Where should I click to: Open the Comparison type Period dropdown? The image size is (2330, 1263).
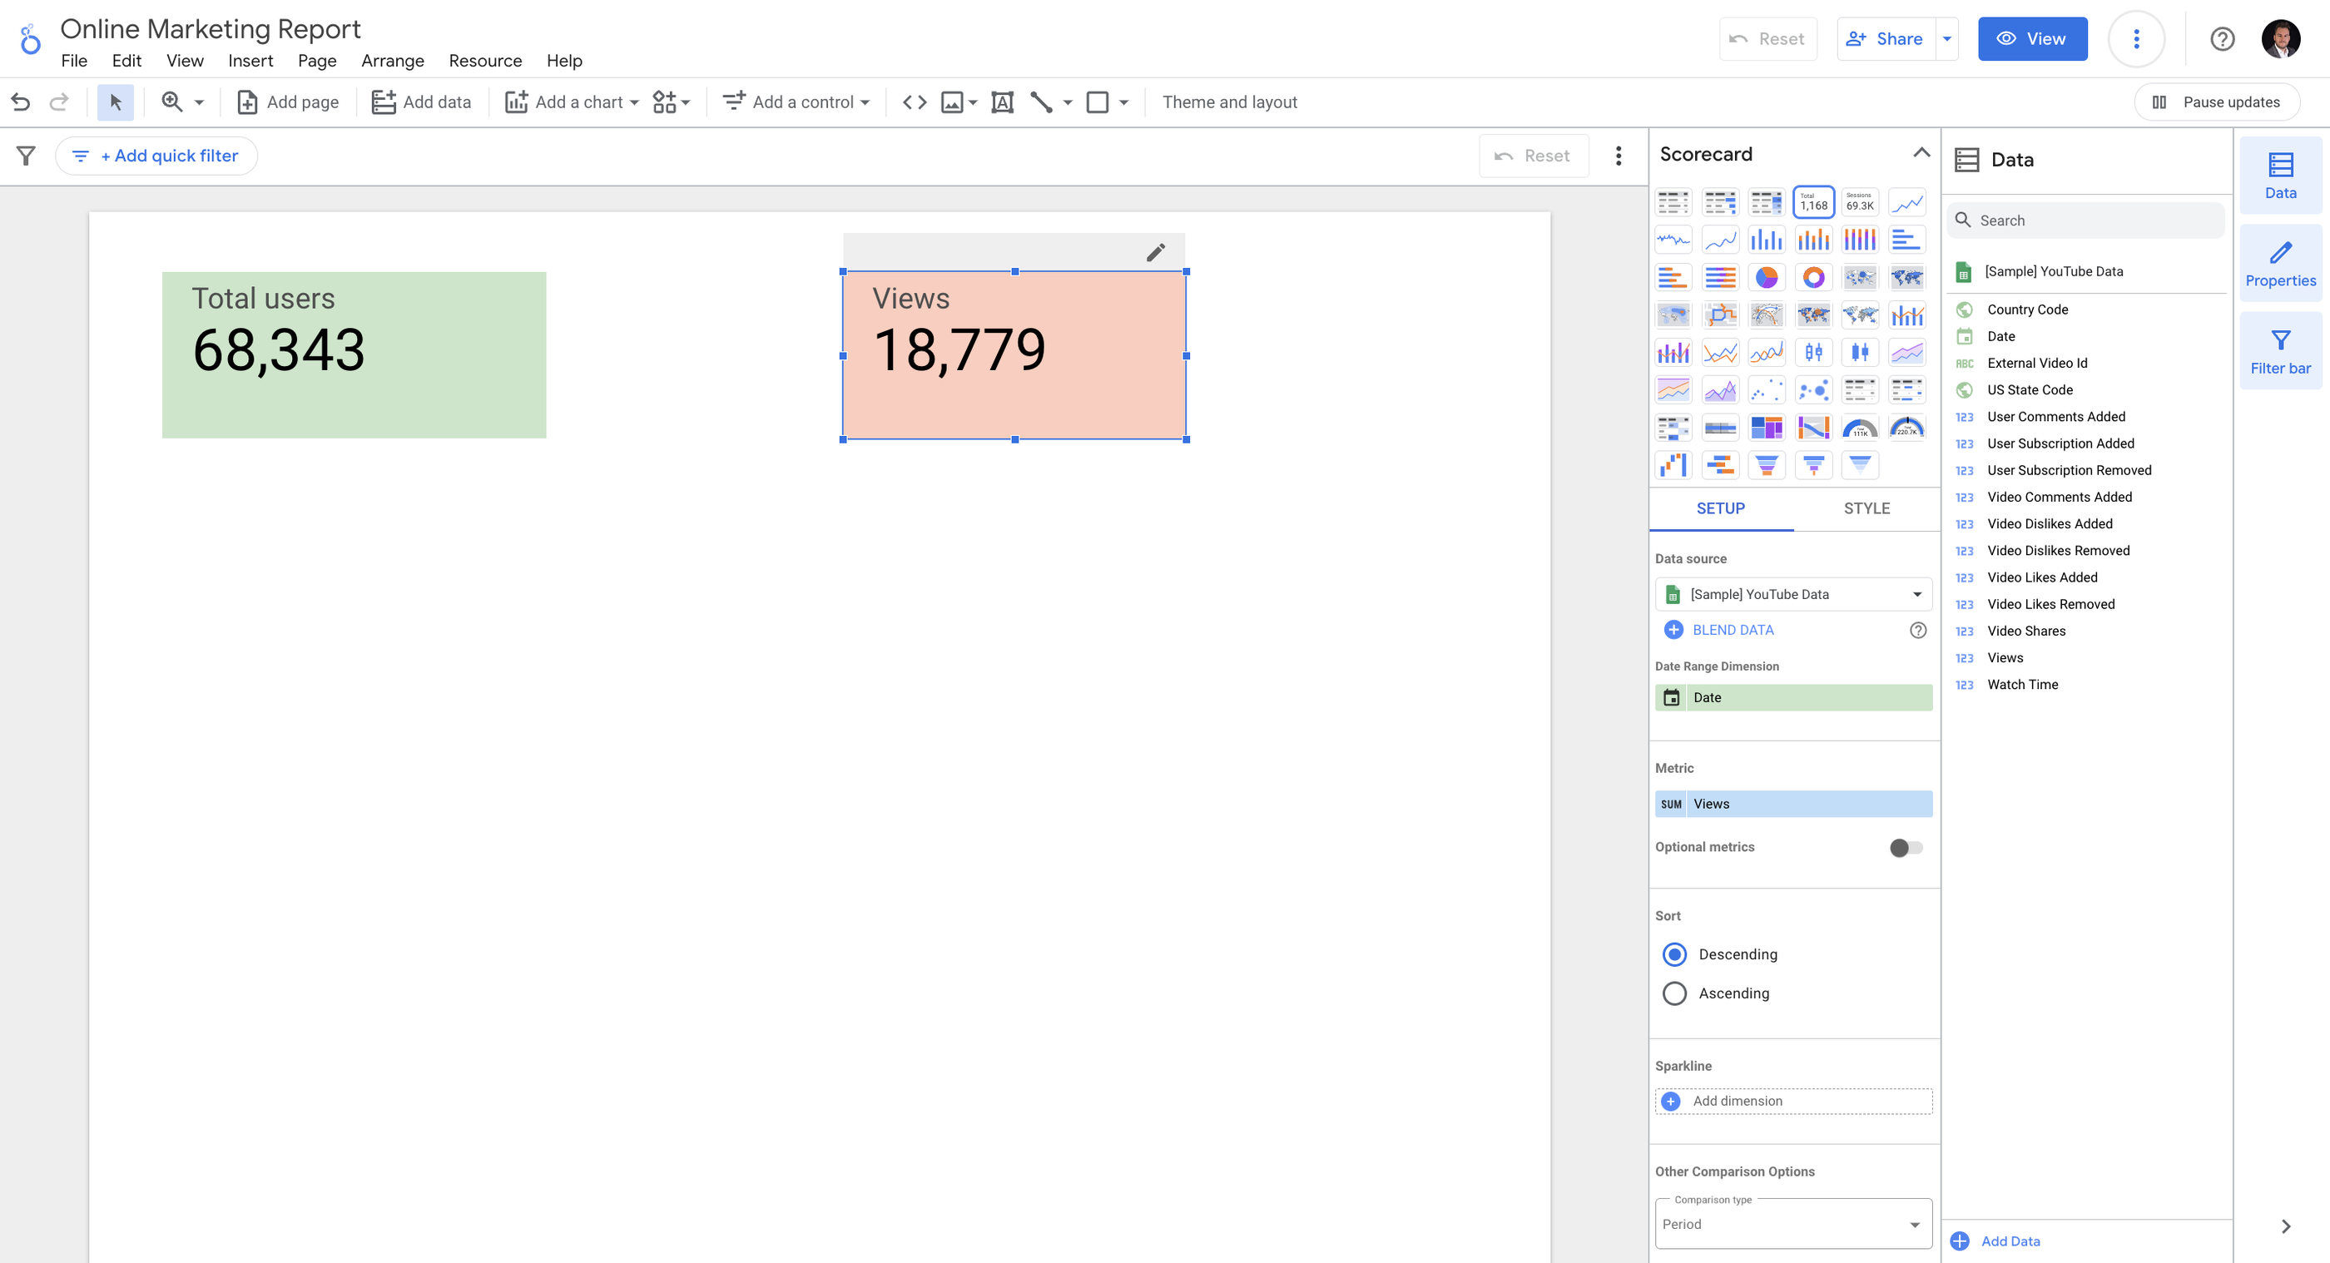(1793, 1223)
